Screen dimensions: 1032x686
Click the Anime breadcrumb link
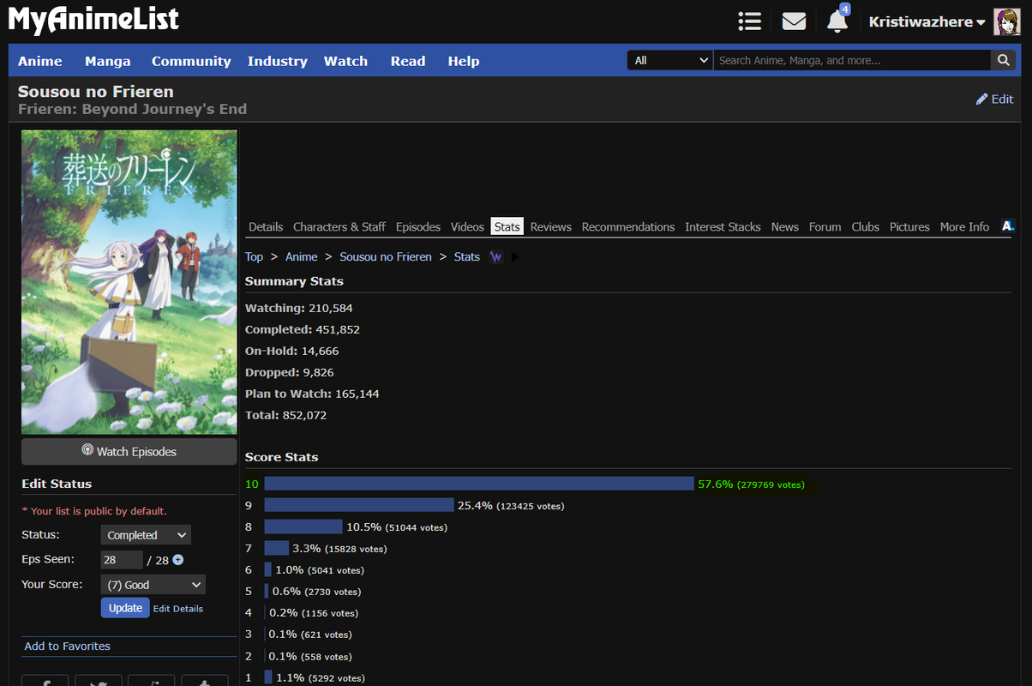pos(302,257)
